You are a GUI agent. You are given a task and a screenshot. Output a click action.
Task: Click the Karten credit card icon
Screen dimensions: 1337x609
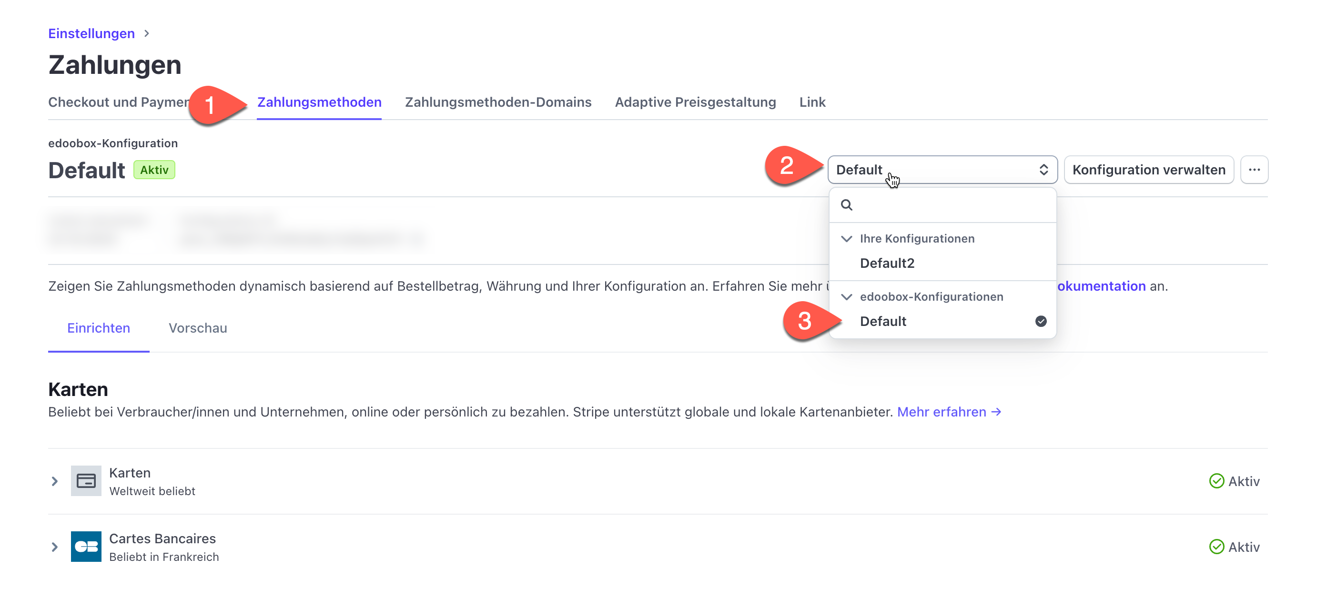pyautogui.click(x=86, y=481)
